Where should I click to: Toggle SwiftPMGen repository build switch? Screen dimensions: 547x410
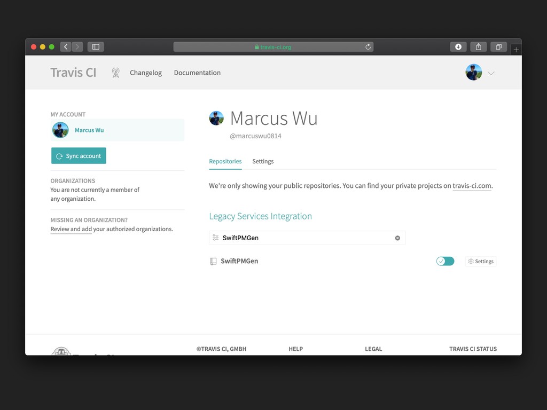pos(445,261)
